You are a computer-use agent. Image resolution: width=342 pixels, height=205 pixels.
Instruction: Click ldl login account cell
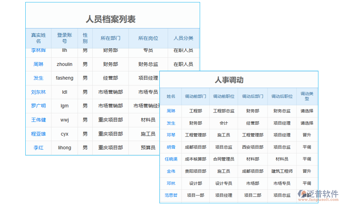click(65, 92)
